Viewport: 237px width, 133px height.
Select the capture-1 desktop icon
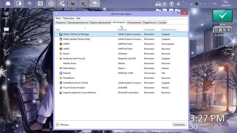6,15
